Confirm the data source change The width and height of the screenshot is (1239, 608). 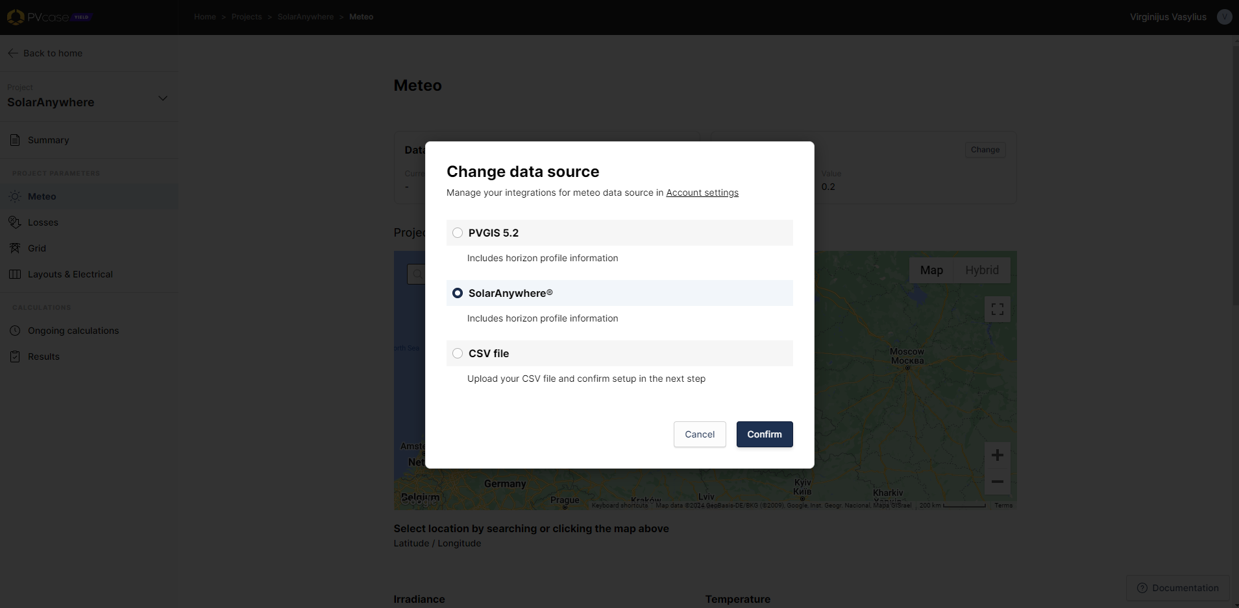[765, 434]
